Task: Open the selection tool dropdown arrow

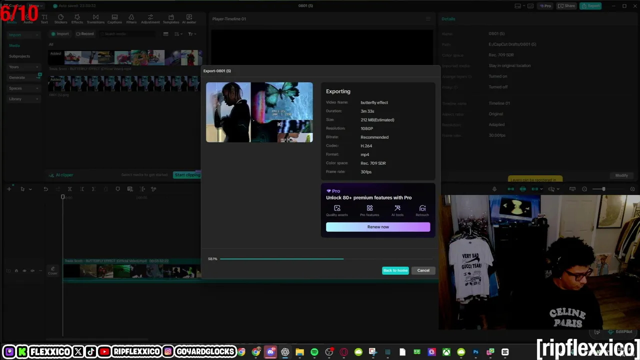Action: tap(30, 189)
